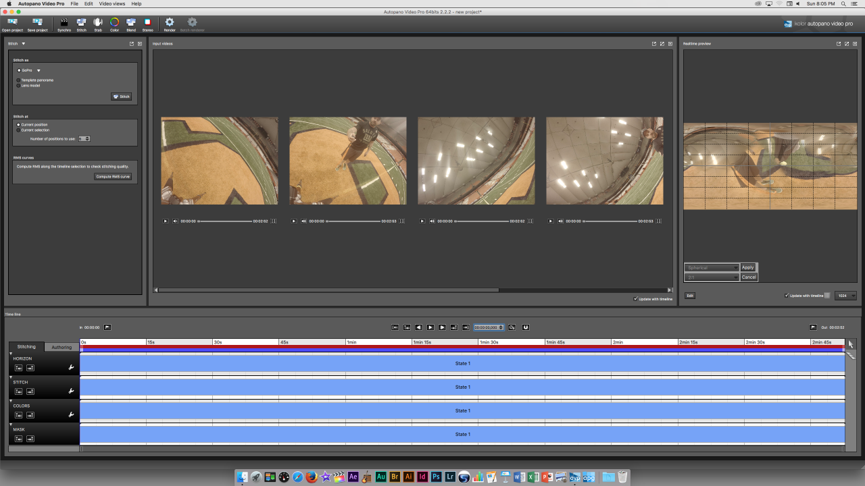865x486 pixels.
Task: Open the Edit menu
Action: pos(89,3)
